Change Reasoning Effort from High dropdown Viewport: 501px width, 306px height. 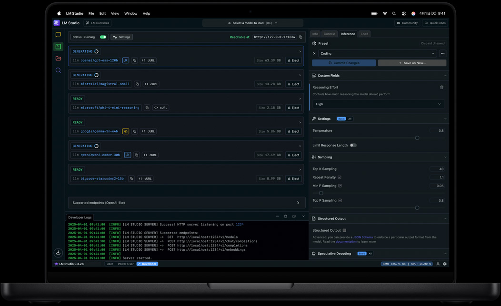pyautogui.click(x=379, y=104)
